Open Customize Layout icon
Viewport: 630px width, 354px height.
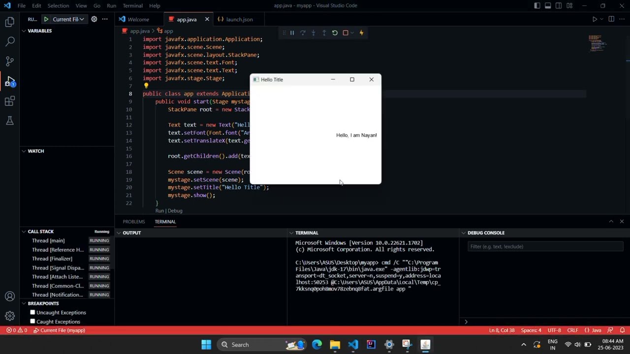pyautogui.click(x=569, y=5)
